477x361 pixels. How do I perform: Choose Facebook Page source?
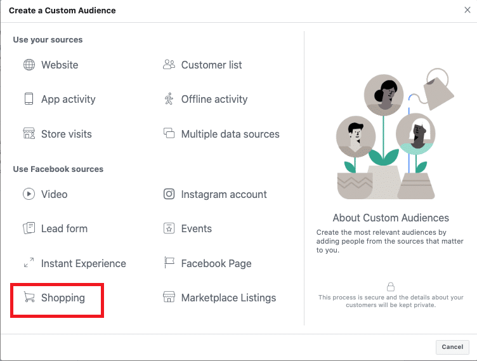pyautogui.click(x=216, y=263)
